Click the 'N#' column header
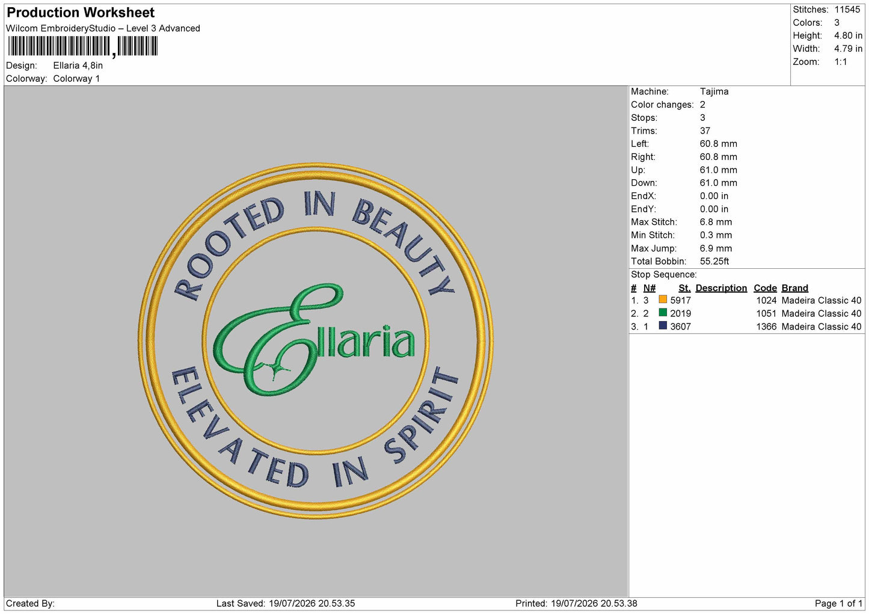Image resolution: width=869 pixels, height=614 pixels. click(649, 288)
